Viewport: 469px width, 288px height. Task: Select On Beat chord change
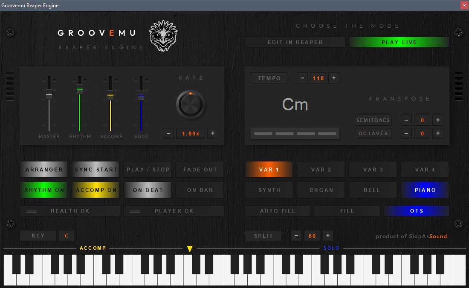(148, 190)
